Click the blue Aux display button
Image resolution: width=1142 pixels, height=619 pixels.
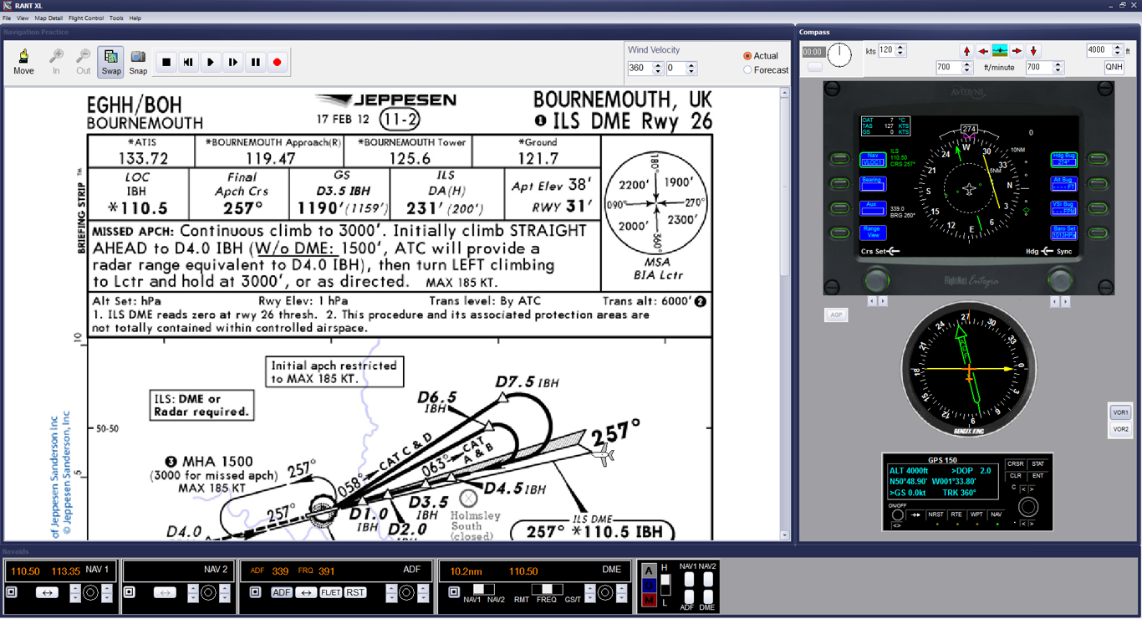tap(873, 207)
